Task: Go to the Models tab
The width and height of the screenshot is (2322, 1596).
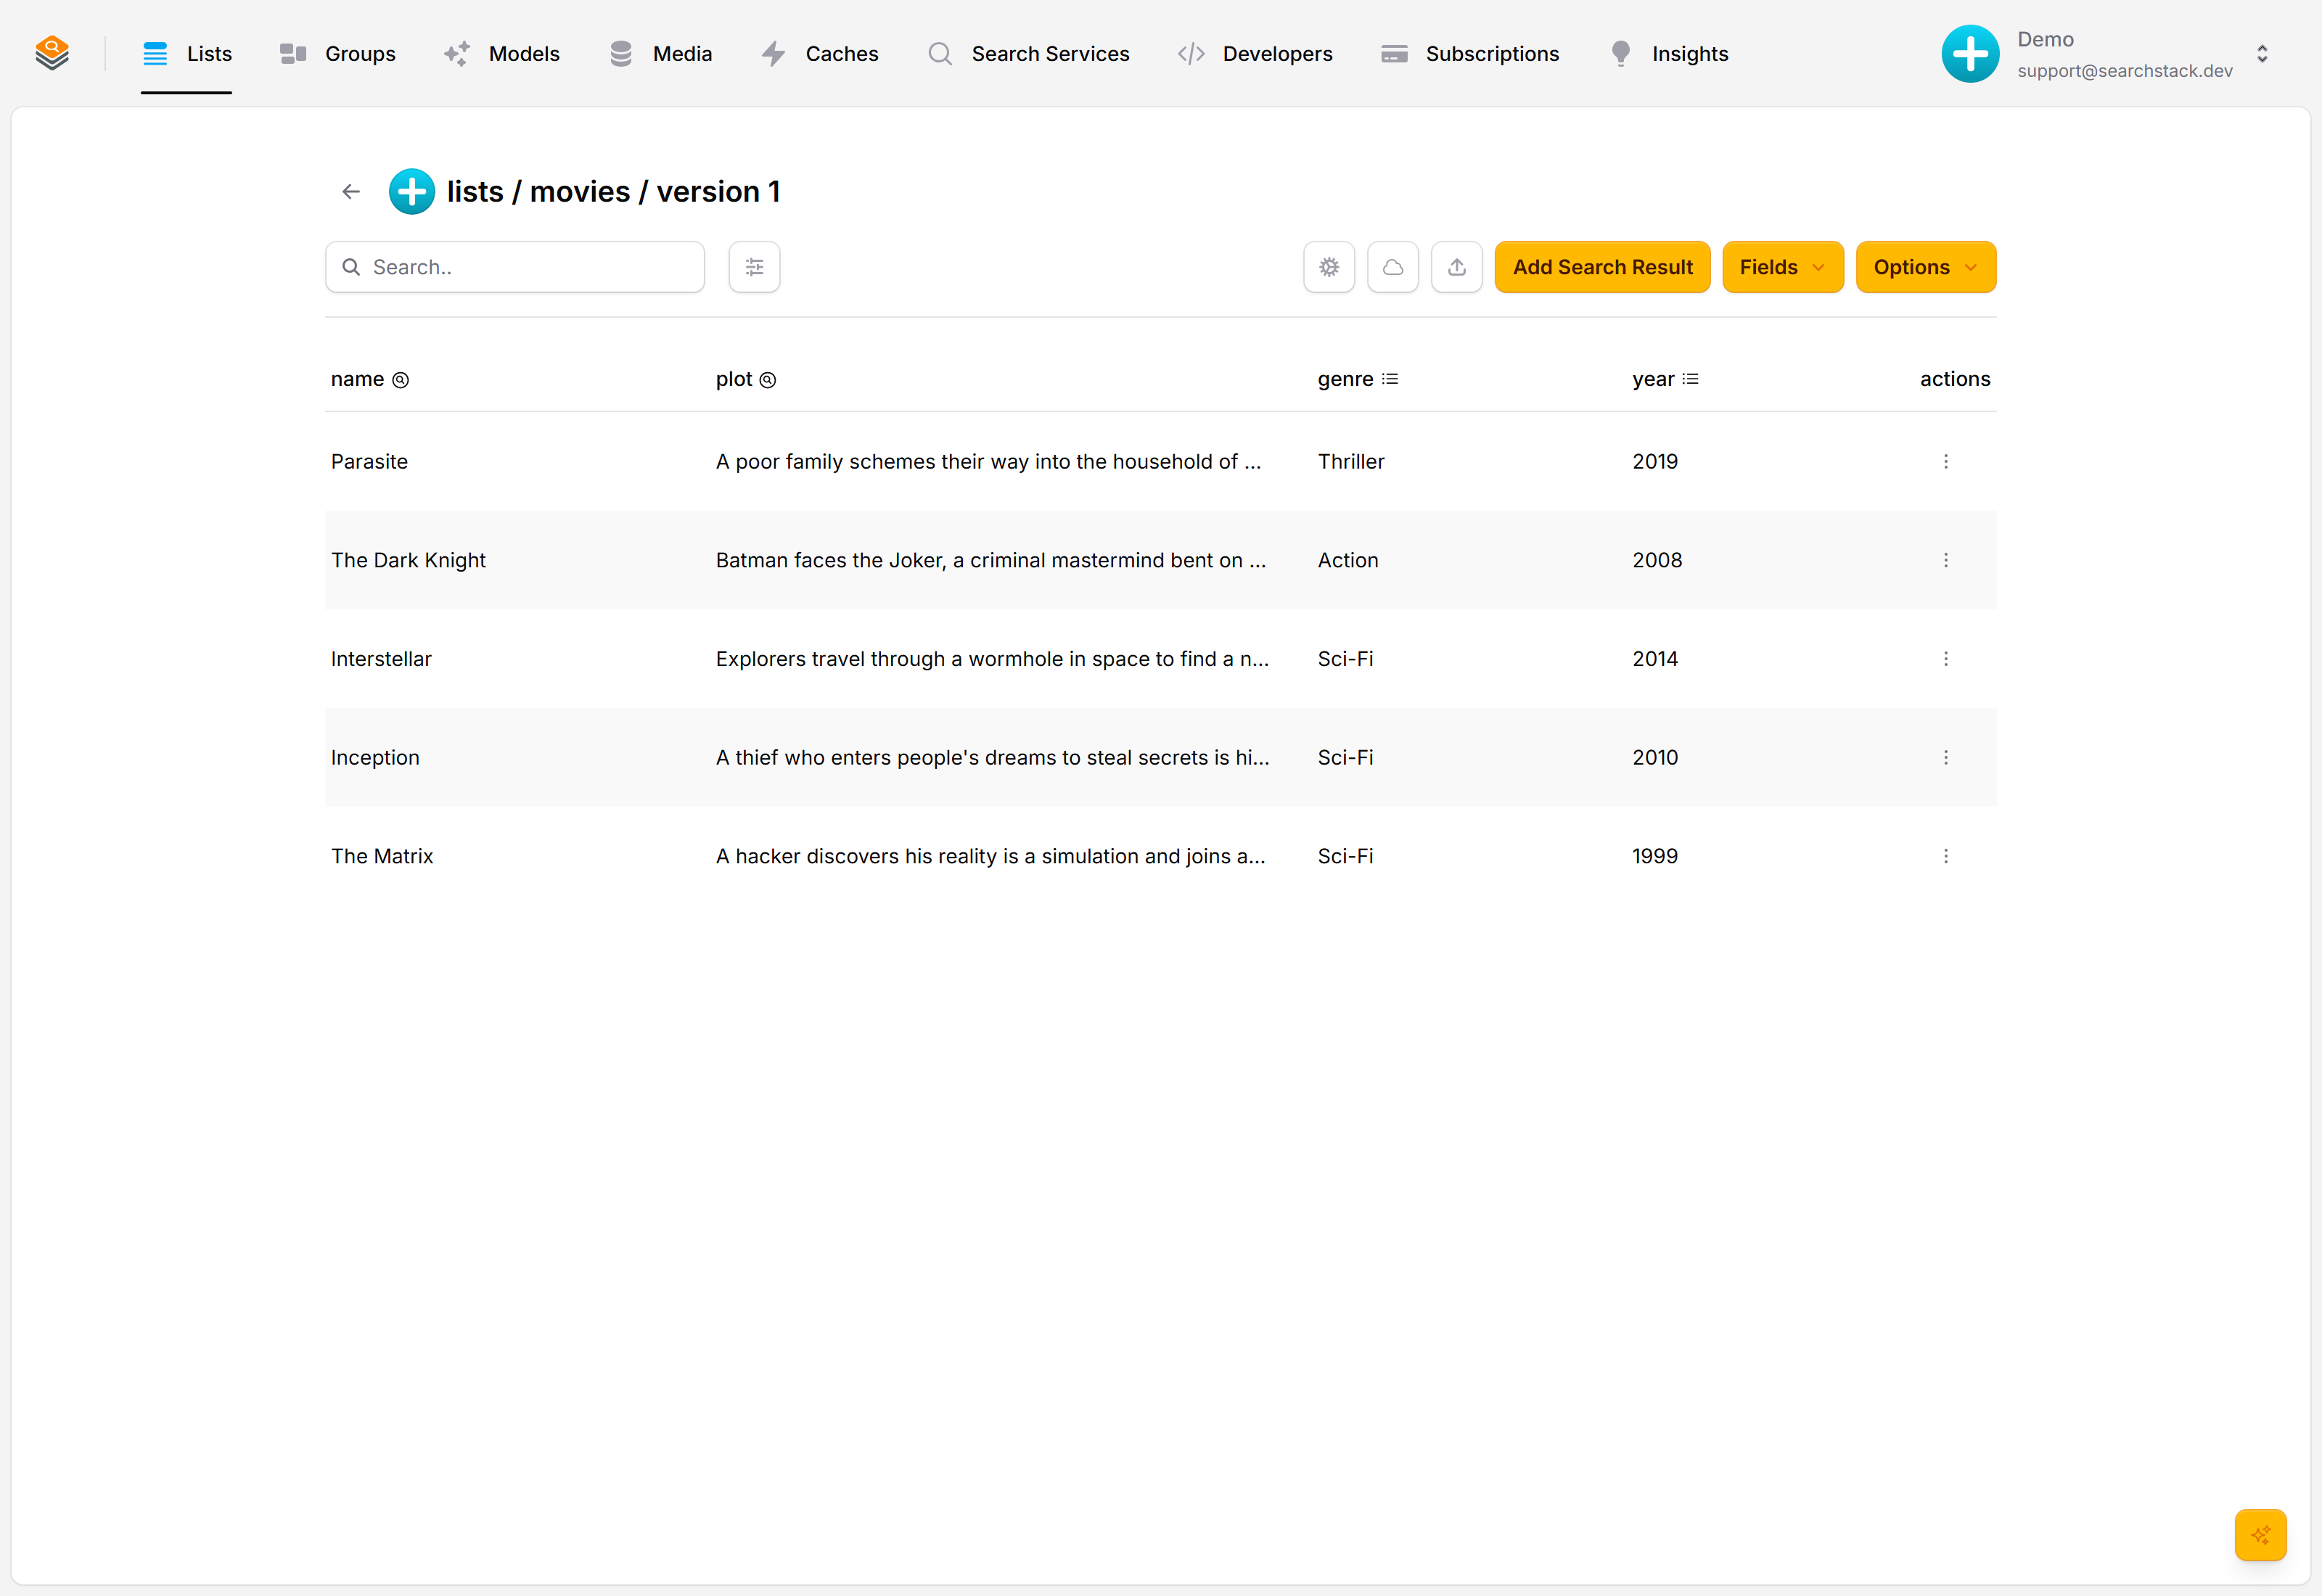Action: [x=502, y=54]
